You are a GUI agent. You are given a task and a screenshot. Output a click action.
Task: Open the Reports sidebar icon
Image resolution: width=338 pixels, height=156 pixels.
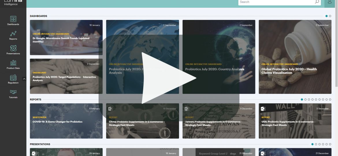[13, 34]
